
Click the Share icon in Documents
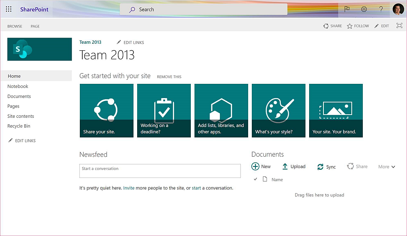coord(350,166)
